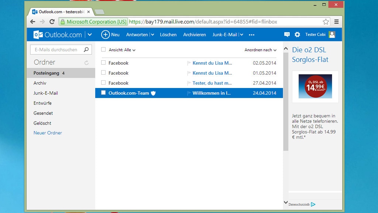Tick the select-all messages checkbox
The image size is (378, 213).
(103, 50)
